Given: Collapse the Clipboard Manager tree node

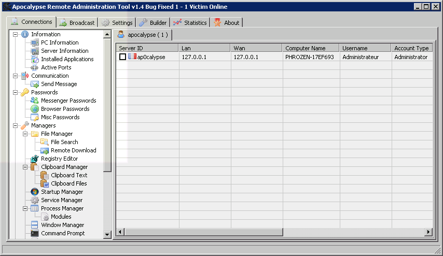Looking at the screenshot, I should [x=25, y=167].
